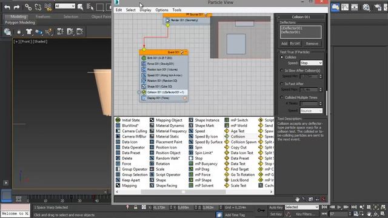This screenshot has width=388, height=218.
Task: Open the Select menu in Particle View
Action: (x=131, y=10)
